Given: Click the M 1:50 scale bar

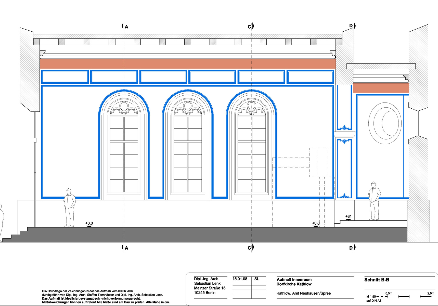Looking at the screenshot, I should click(x=404, y=297).
